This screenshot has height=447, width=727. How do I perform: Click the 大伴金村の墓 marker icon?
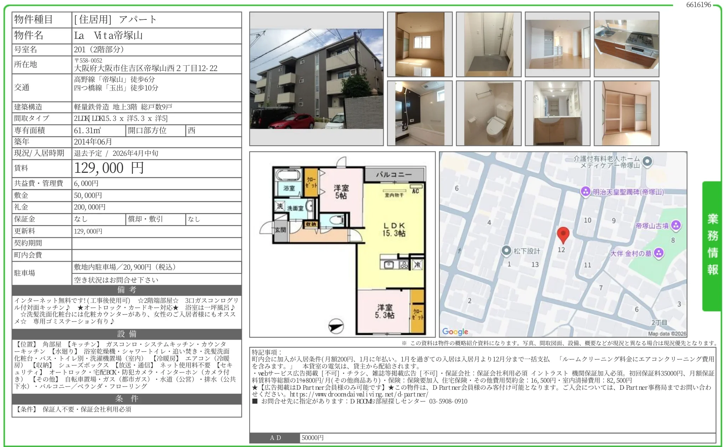[658, 253]
